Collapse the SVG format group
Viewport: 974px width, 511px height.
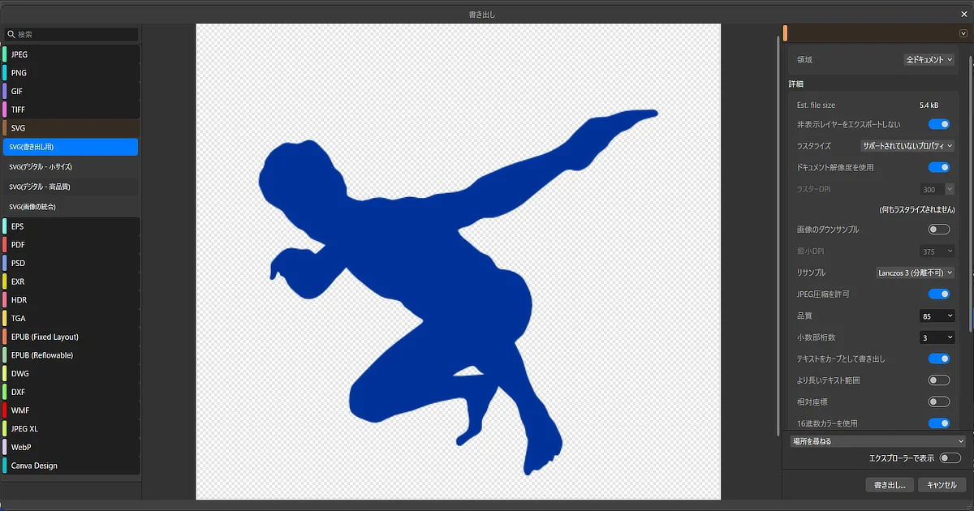(x=71, y=128)
